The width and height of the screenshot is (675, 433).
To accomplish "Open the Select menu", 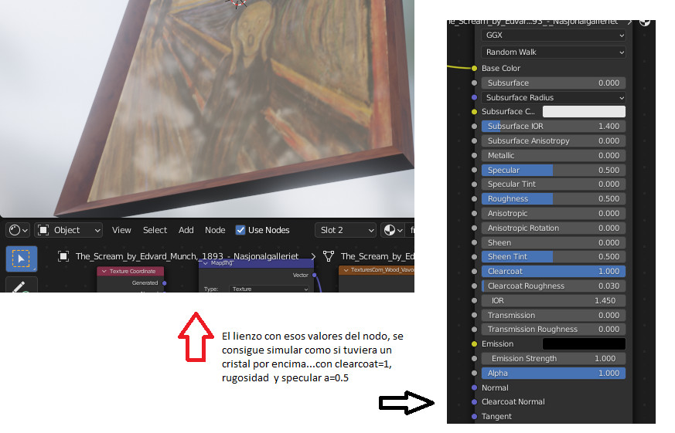I will tap(155, 230).
